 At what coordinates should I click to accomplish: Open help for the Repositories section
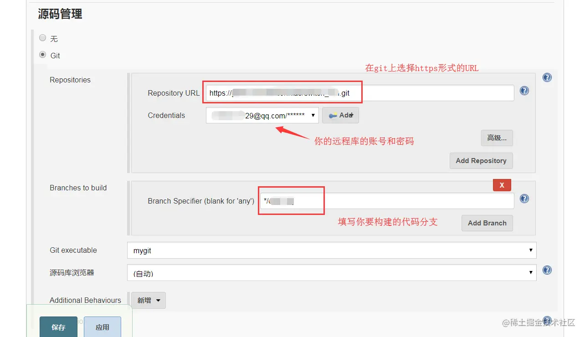coord(547,77)
